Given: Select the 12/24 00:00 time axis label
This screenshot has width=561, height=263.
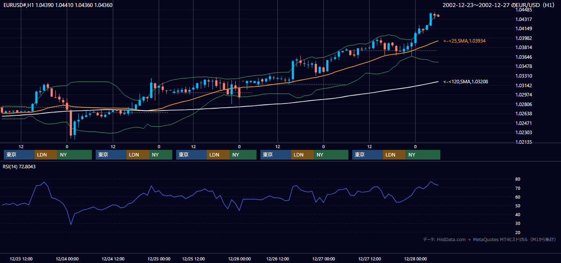Looking at the screenshot, I should pyautogui.click(x=67, y=259).
